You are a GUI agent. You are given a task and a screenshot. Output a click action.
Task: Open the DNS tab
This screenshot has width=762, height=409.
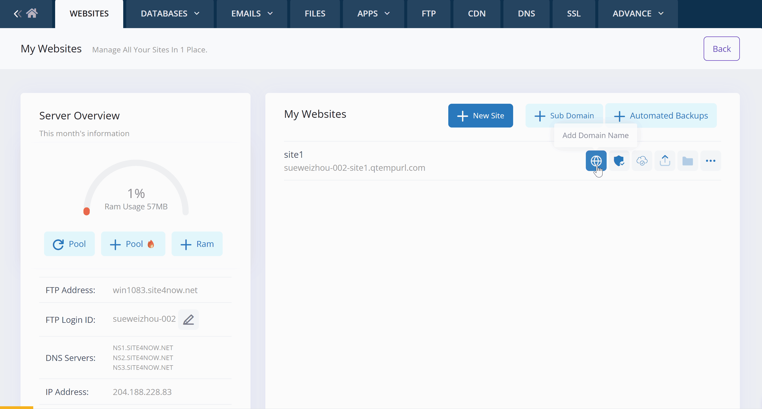coord(526,14)
